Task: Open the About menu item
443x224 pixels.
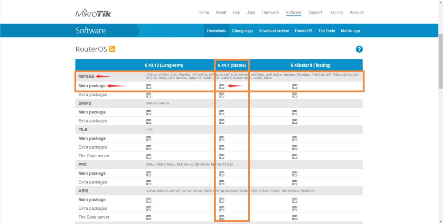Action: coord(221,12)
